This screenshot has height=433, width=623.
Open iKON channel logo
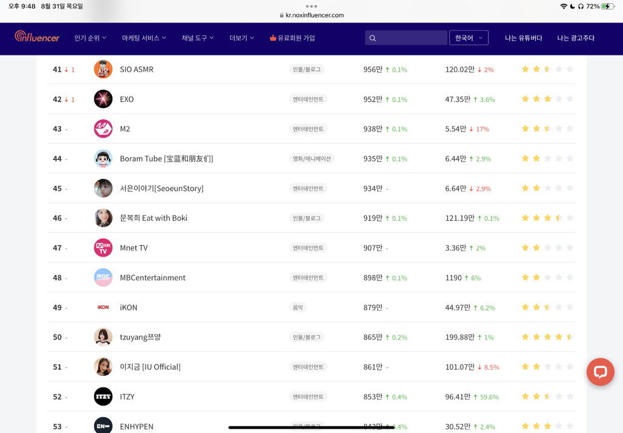click(103, 307)
